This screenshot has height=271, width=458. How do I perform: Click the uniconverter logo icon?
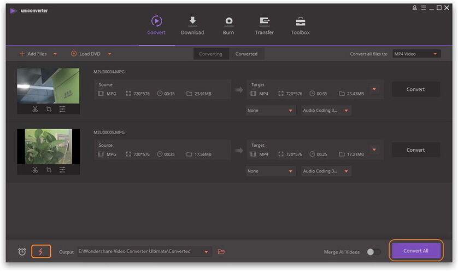[13, 11]
